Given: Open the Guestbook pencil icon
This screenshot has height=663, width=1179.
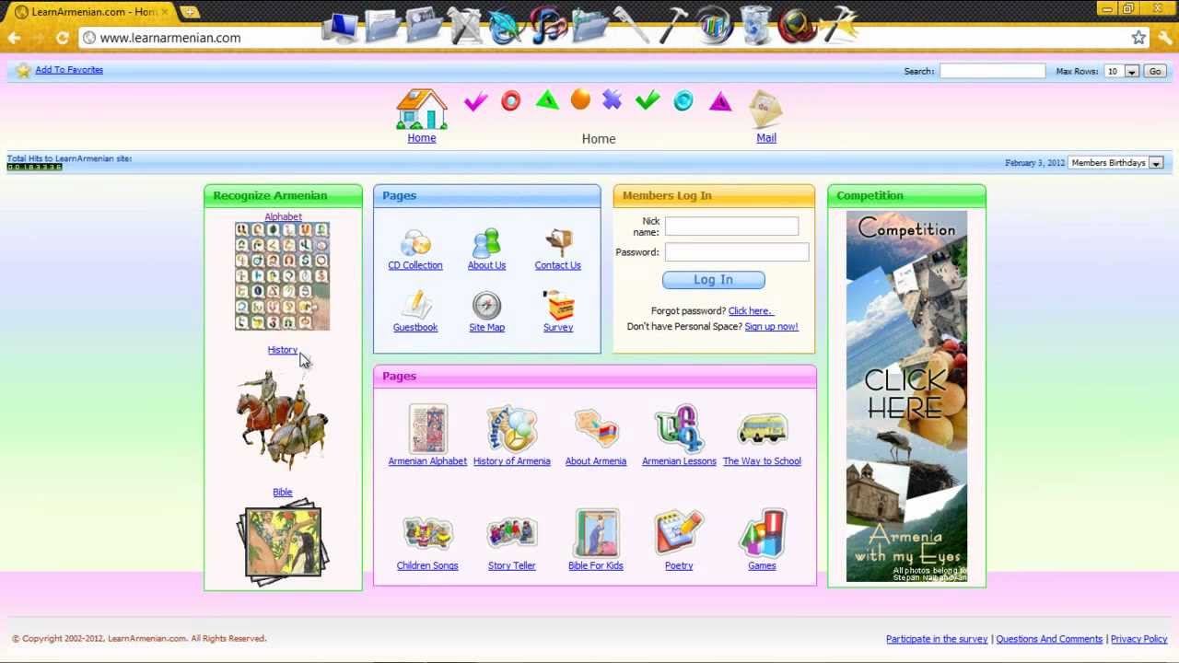Looking at the screenshot, I should 415,306.
